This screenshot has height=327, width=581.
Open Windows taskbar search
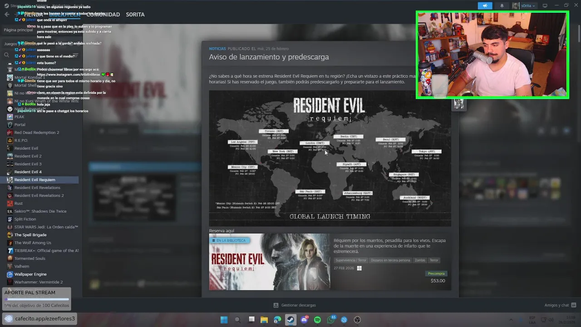[x=237, y=320]
